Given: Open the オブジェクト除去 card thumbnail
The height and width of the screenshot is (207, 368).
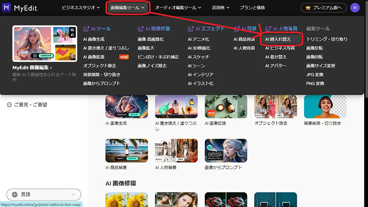Looking at the screenshot, I should (x=276, y=107).
